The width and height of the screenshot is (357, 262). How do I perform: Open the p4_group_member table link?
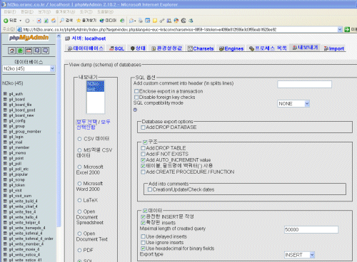coord(25,132)
